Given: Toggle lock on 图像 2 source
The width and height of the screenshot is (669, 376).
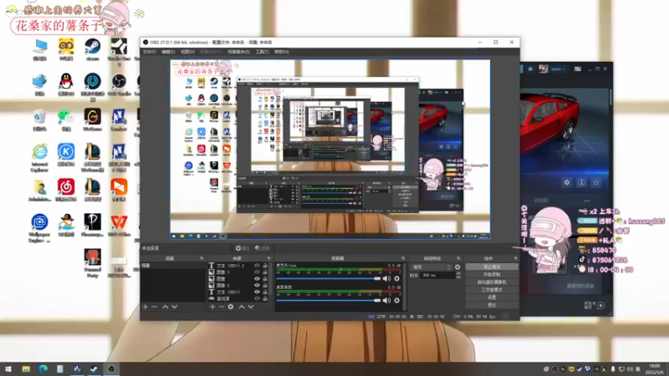Looking at the screenshot, I should 265,285.
